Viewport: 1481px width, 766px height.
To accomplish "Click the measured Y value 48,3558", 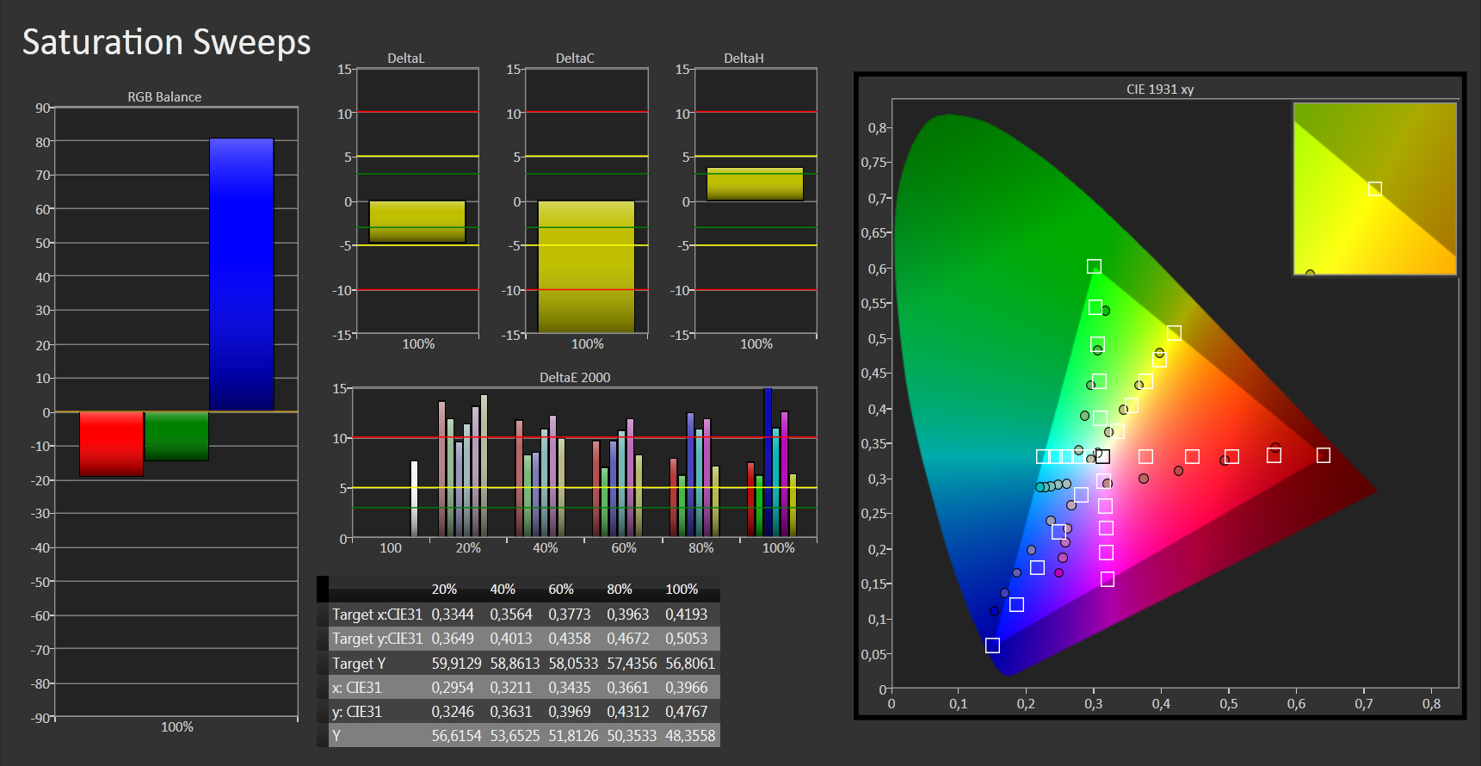I will coord(690,736).
